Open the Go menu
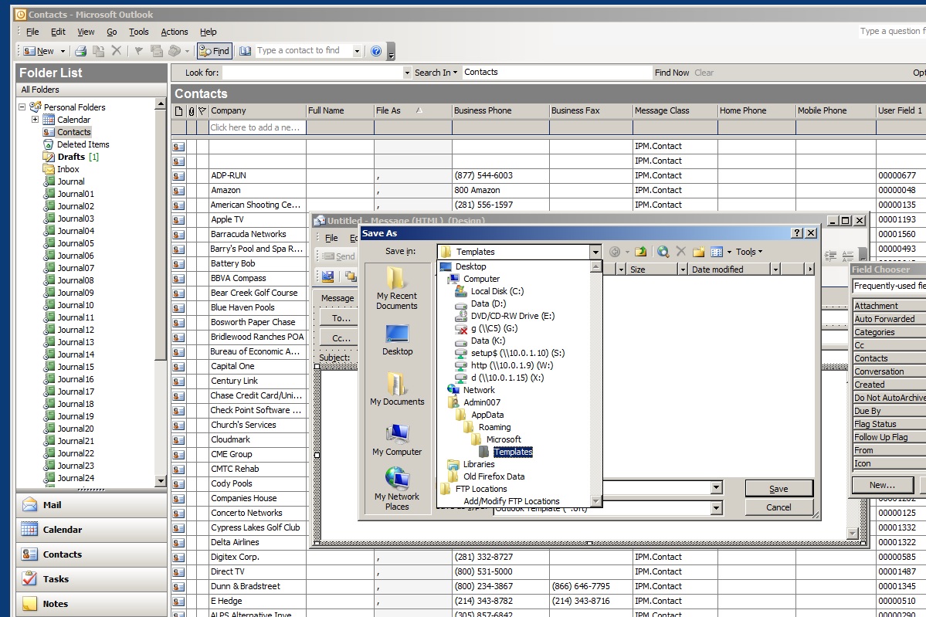The height and width of the screenshot is (617, 926). pos(112,32)
